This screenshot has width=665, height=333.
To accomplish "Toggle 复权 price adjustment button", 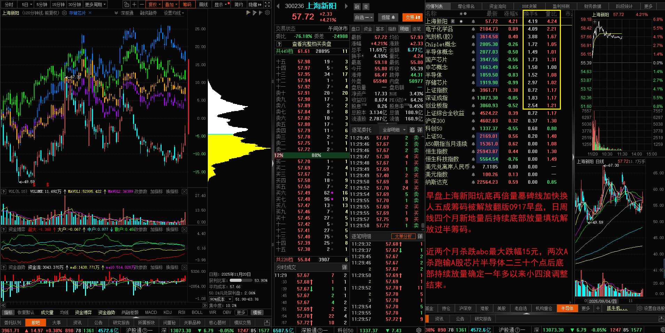I will pos(154,5).
